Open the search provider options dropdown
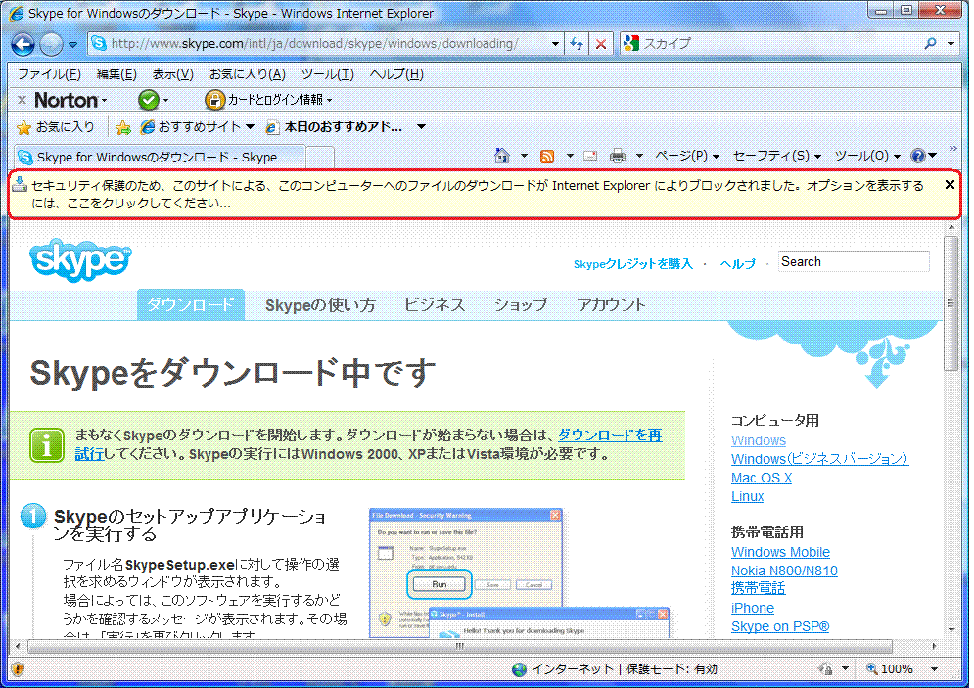Image resolution: width=974 pixels, height=688 pixels. click(951, 44)
